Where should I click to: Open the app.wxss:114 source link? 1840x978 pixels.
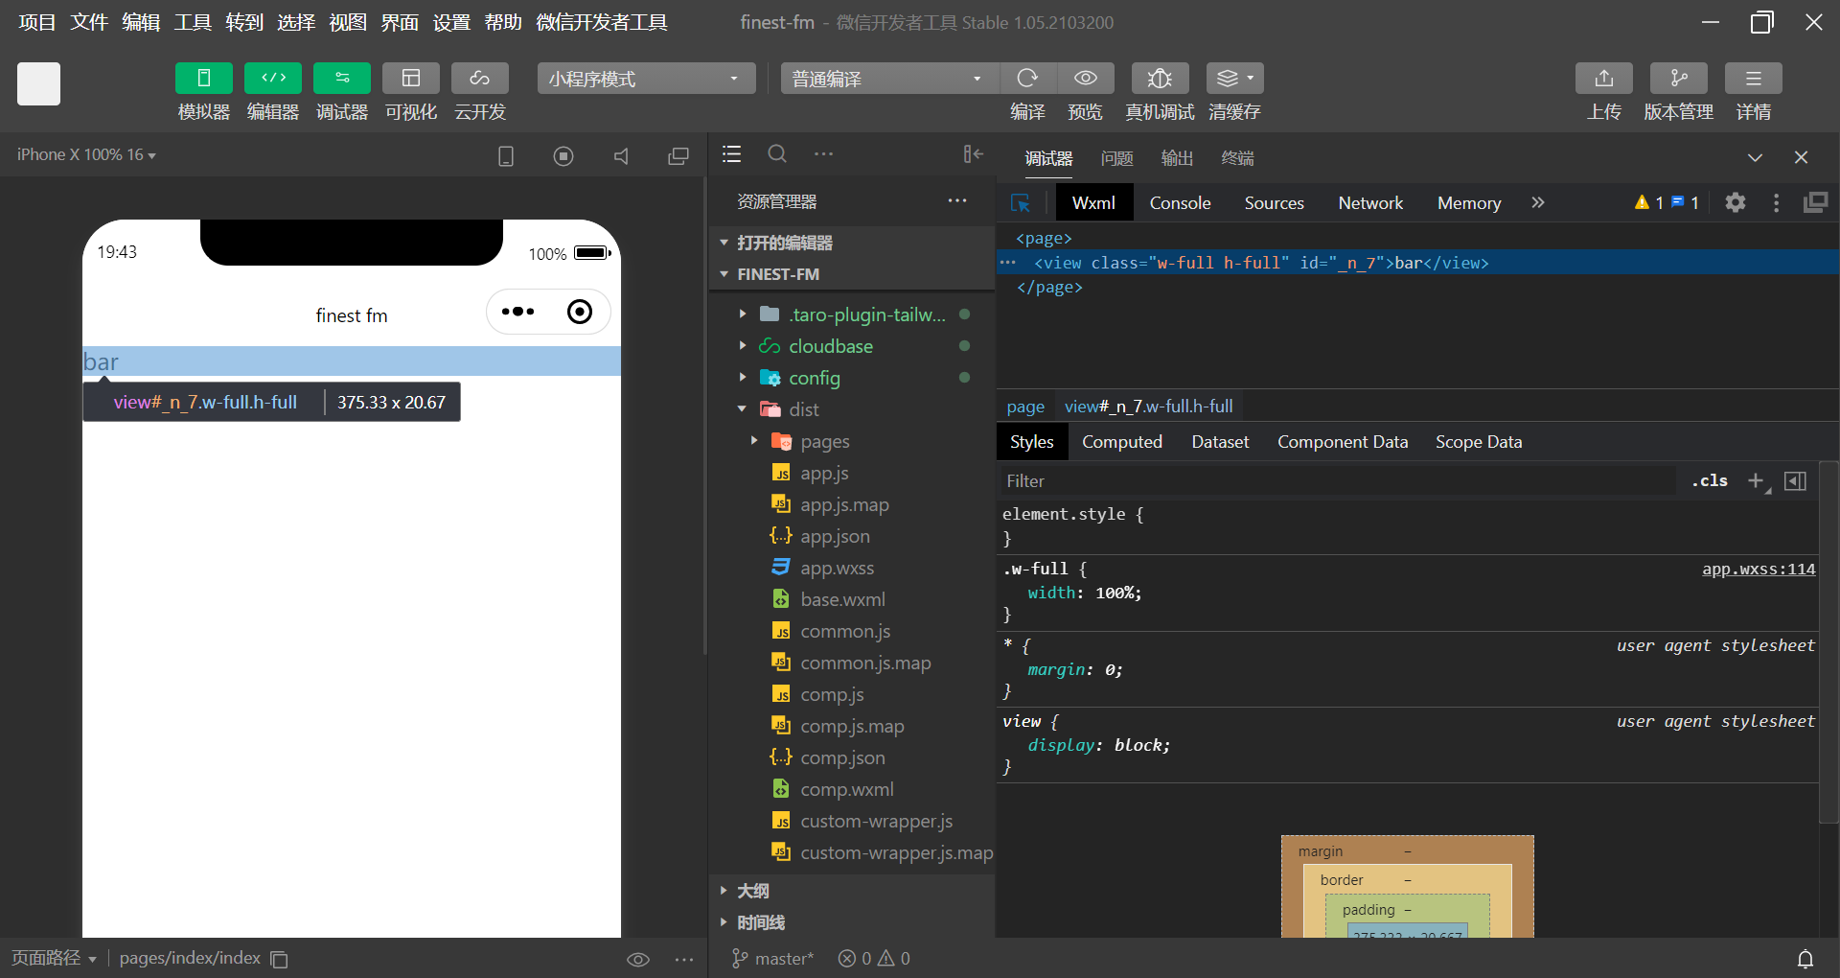(x=1759, y=570)
